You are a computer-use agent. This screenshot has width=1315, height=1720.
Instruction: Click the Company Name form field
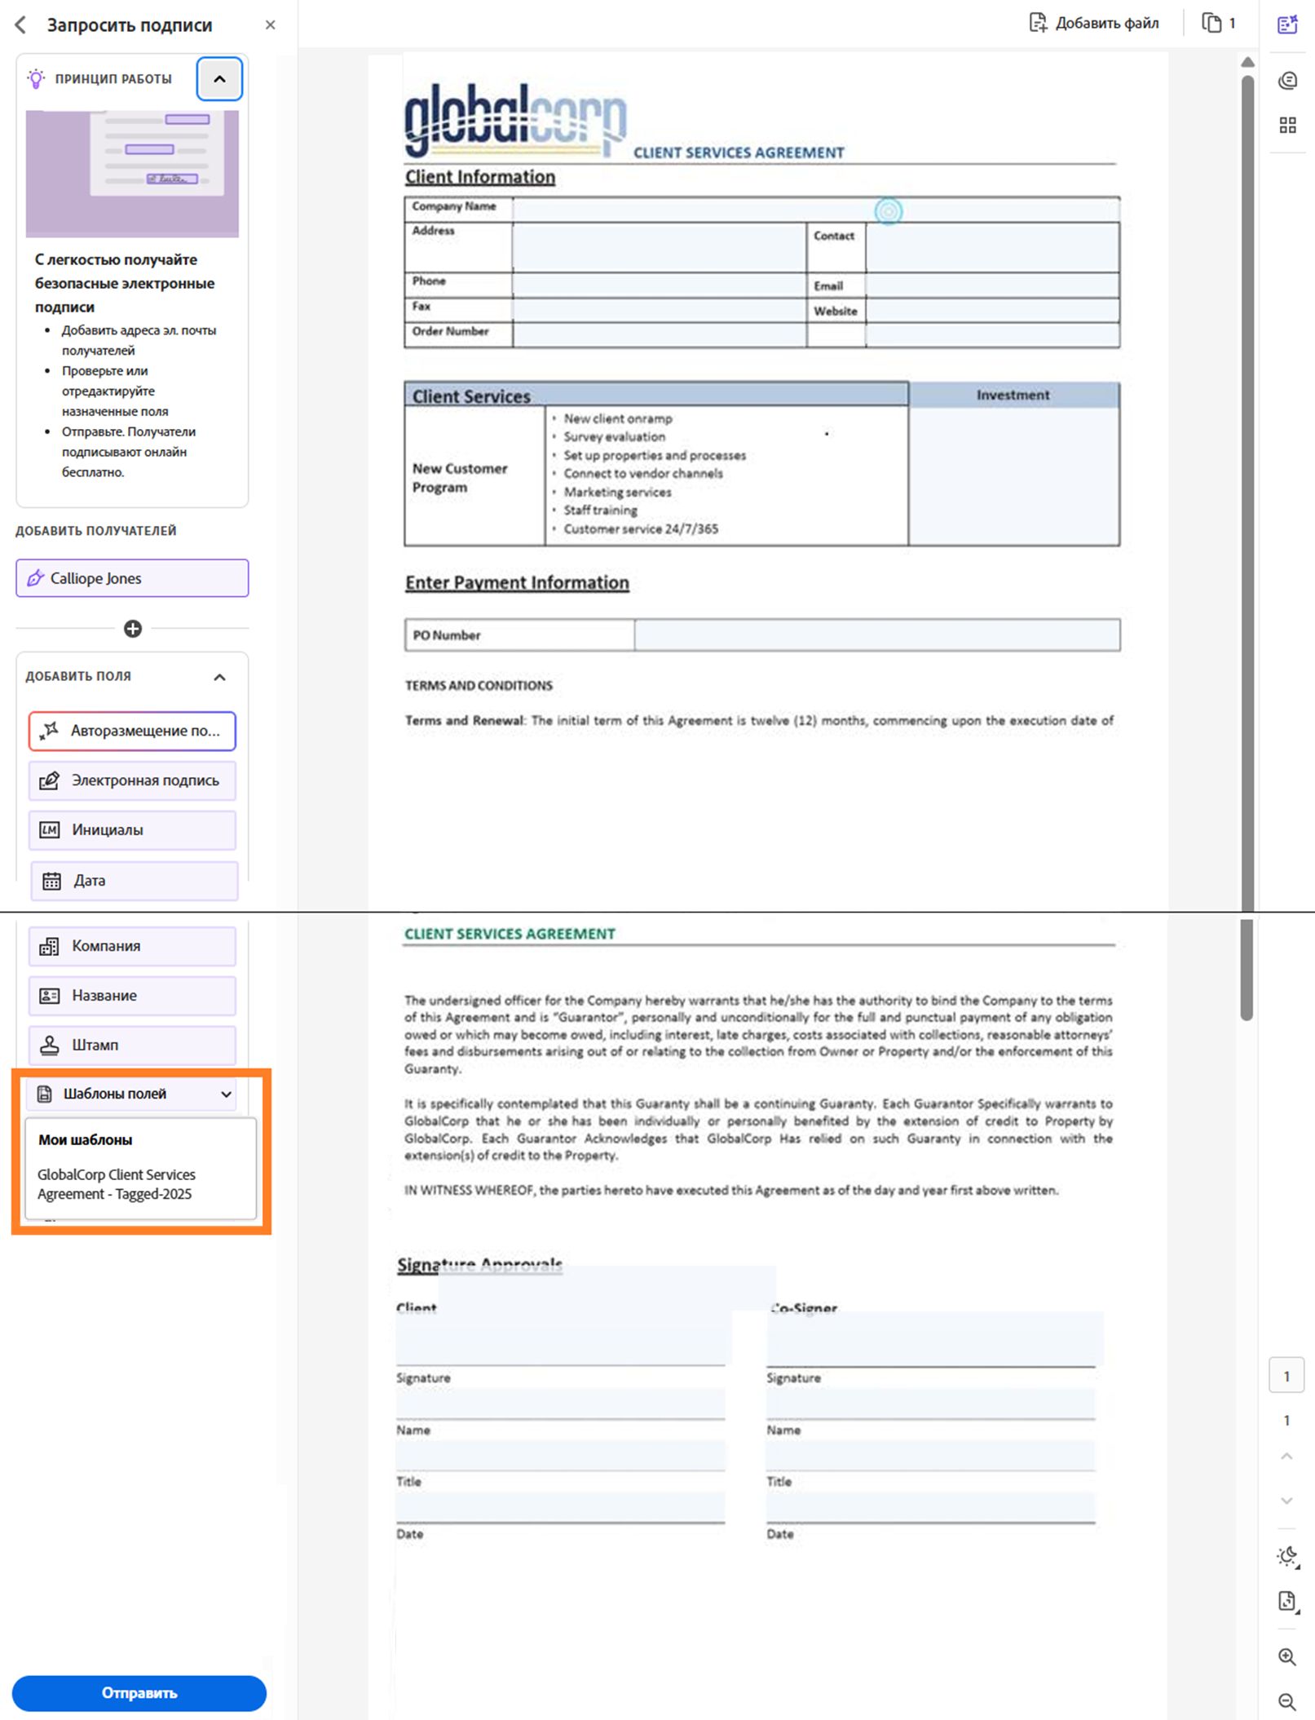coord(816,210)
